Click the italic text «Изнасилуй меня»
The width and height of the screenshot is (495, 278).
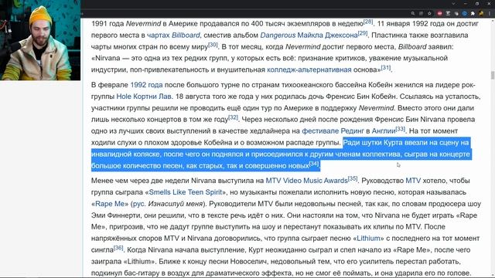(176, 204)
